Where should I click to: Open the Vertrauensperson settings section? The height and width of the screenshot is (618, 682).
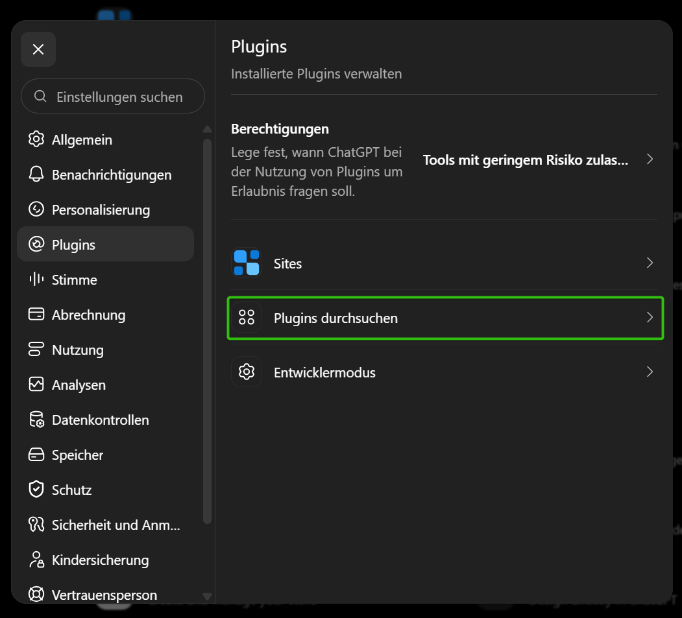point(105,593)
